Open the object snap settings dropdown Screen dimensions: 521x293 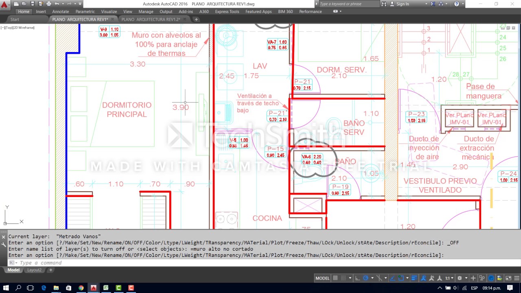pos(407,278)
